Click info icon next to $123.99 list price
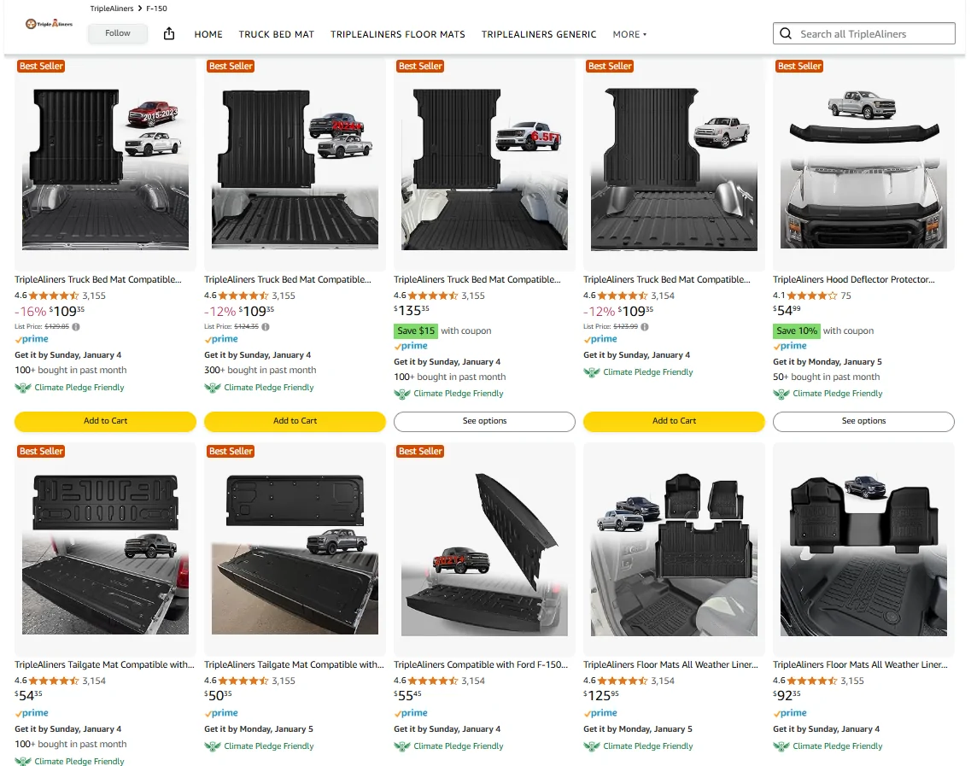The image size is (971, 766). pos(645,326)
